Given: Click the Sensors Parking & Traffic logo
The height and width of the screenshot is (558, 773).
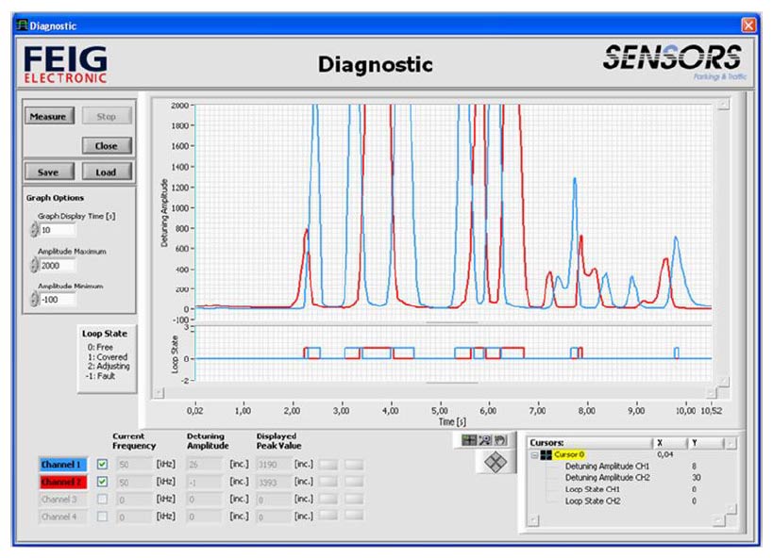Looking at the screenshot, I should (672, 62).
